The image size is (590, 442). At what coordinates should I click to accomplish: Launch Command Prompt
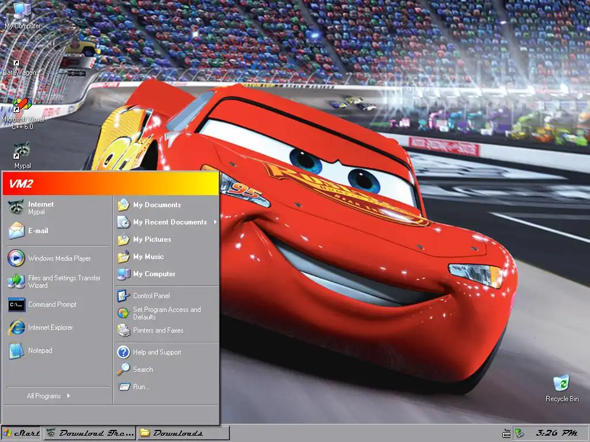coord(58,304)
